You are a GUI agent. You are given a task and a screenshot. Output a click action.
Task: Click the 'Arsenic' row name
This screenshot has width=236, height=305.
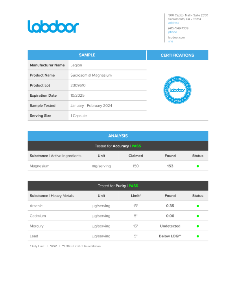[x=36, y=206]
